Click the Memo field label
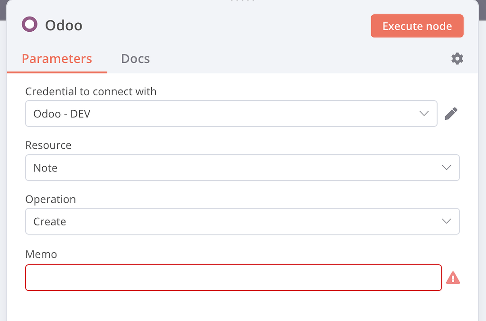 [x=41, y=254]
